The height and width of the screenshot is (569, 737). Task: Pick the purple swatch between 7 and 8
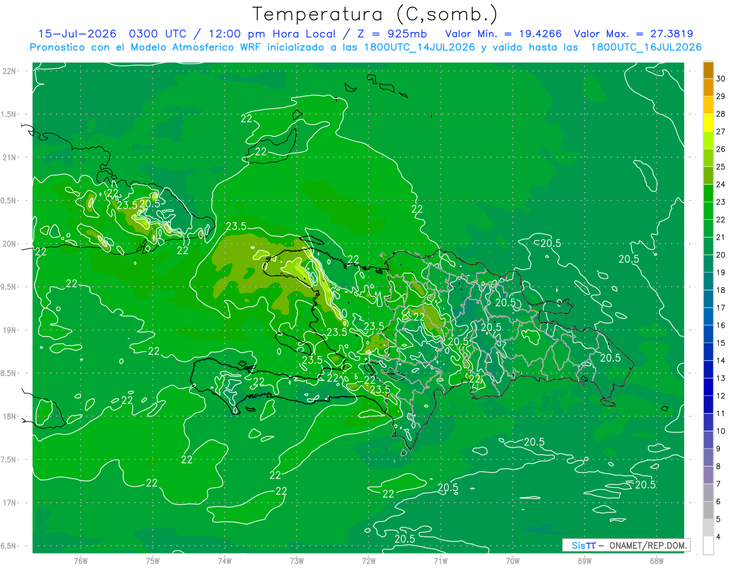(x=708, y=475)
